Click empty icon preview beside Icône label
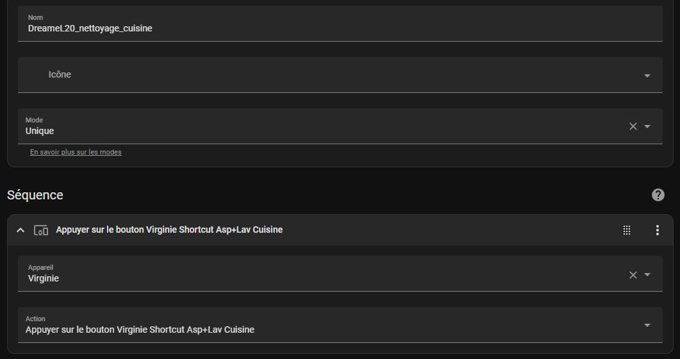This screenshot has height=359, width=680. (34, 75)
